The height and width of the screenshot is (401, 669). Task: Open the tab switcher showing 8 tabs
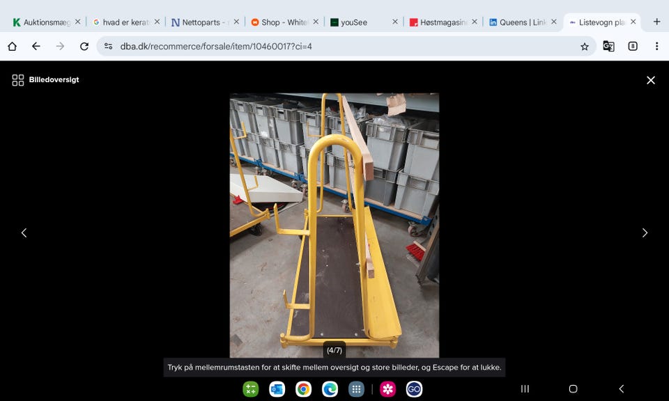(633, 47)
